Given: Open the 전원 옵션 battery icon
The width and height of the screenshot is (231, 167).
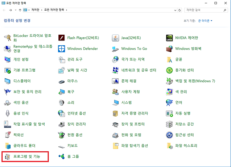Looking at the screenshot, I should (x=61, y=135).
